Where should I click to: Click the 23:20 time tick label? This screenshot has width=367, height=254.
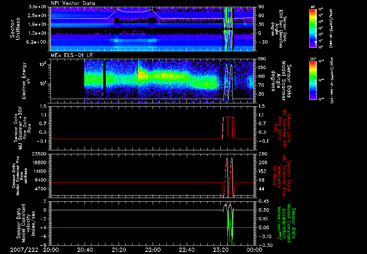(x=220, y=250)
